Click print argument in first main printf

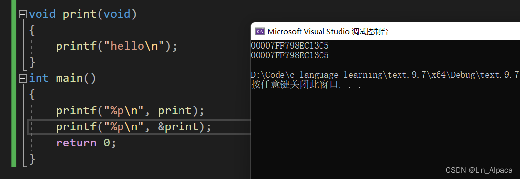click(x=175, y=111)
